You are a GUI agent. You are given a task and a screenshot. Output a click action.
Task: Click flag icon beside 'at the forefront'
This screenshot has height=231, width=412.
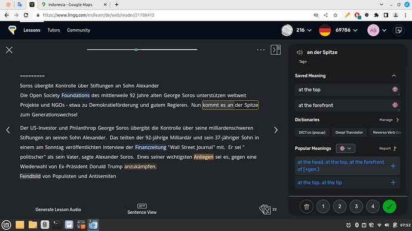395,105
